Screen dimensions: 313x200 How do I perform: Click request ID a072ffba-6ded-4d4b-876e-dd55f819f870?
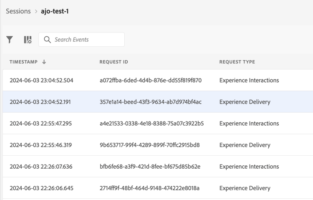(151, 80)
